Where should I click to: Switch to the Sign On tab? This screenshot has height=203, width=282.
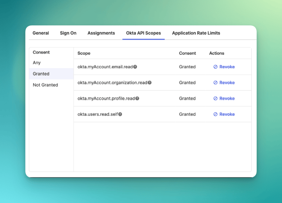68,33
